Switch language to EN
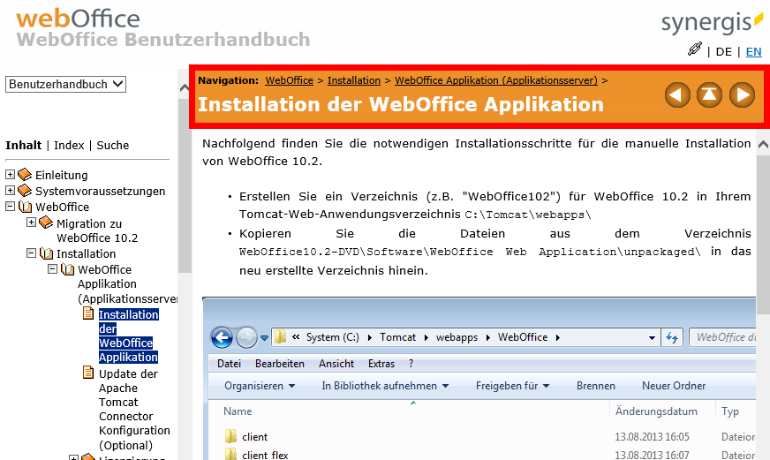Viewport: 770px width, 460px height. pyautogui.click(x=754, y=51)
